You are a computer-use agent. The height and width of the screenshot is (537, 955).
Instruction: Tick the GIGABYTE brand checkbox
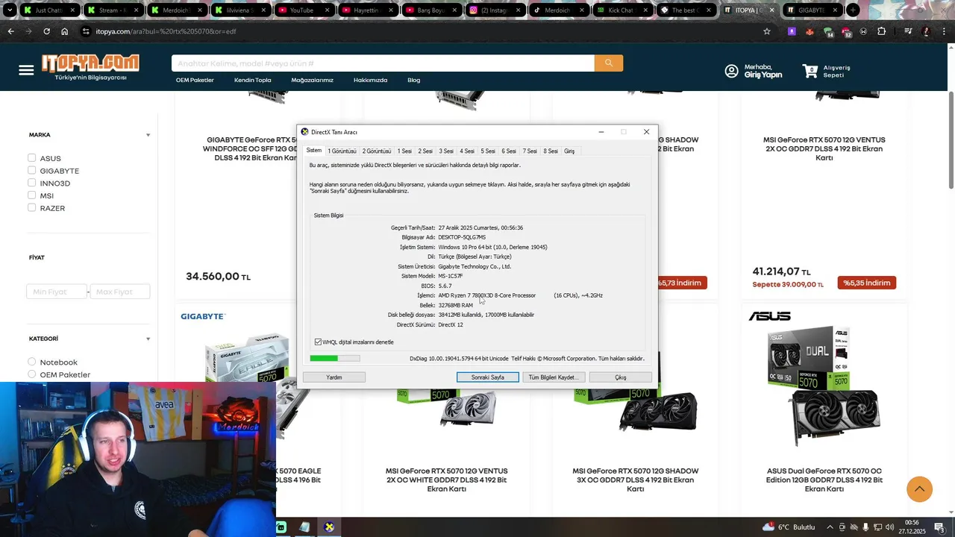point(31,171)
